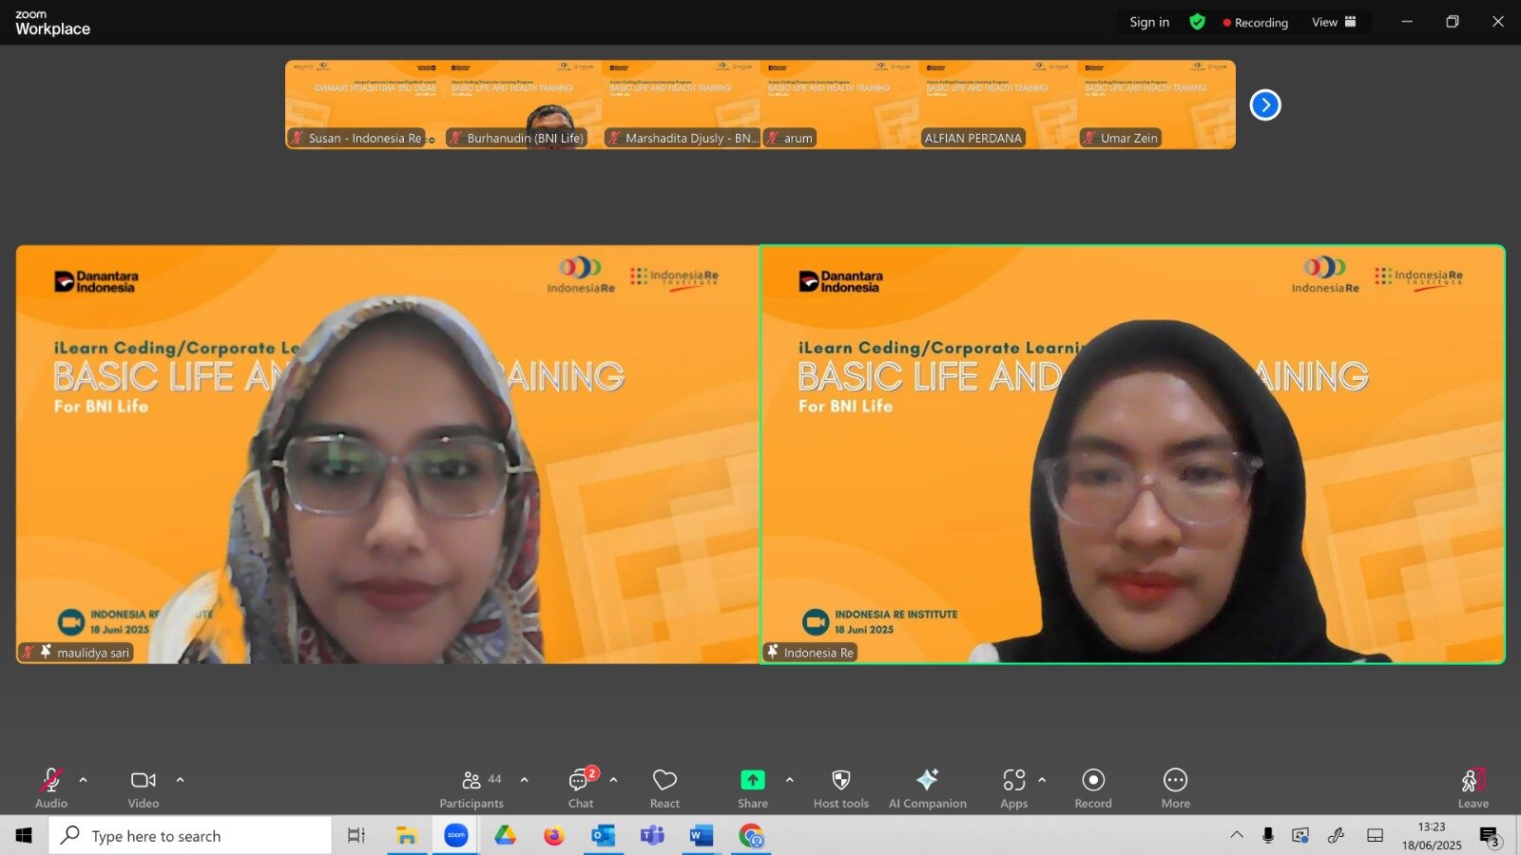Open Firefox from the taskbar
Image resolution: width=1521 pixels, height=855 pixels.
(x=554, y=836)
